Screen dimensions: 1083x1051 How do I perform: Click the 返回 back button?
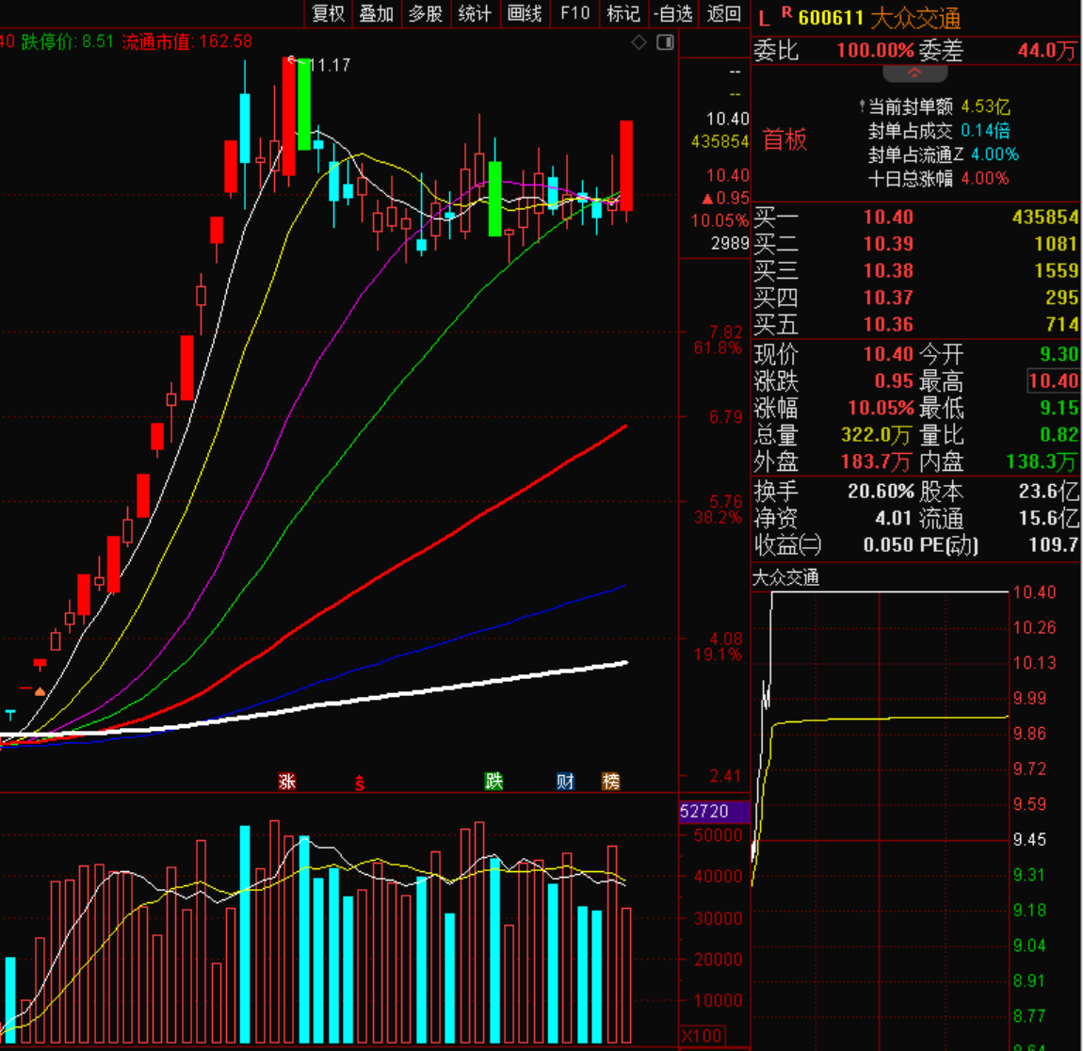tap(724, 13)
